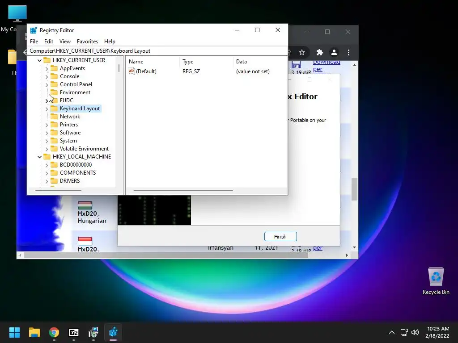Expand the COMPONENTS key
Viewport: 458px width, 343px height.
click(47, 173)
